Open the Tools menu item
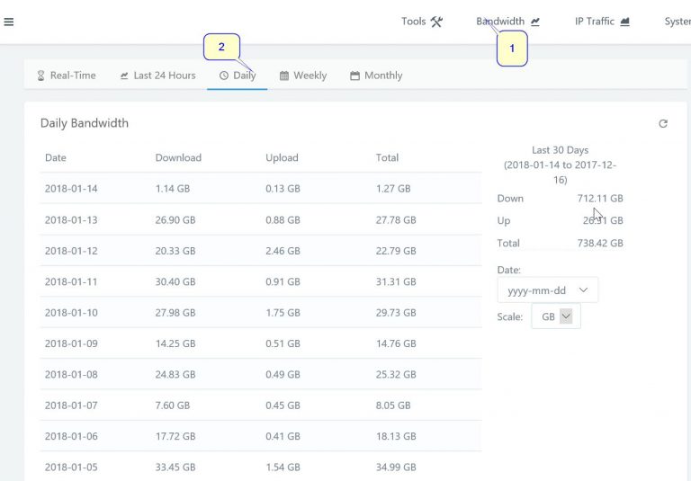The width and height of the screenshot is (691, 481). [422, 22]
